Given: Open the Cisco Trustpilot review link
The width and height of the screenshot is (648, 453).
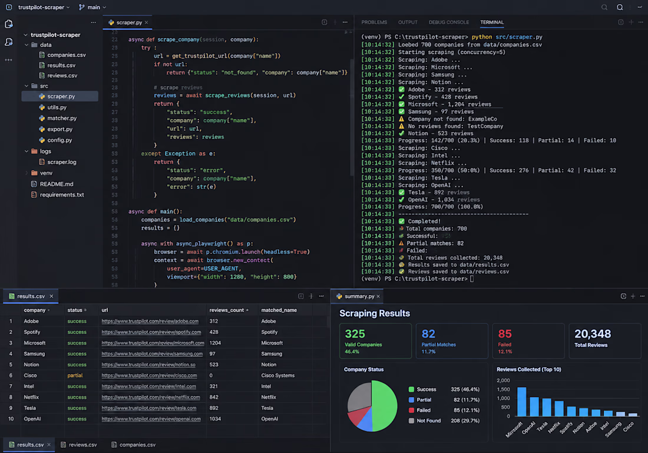Looking at the screenshot, I should coord(149,376).
